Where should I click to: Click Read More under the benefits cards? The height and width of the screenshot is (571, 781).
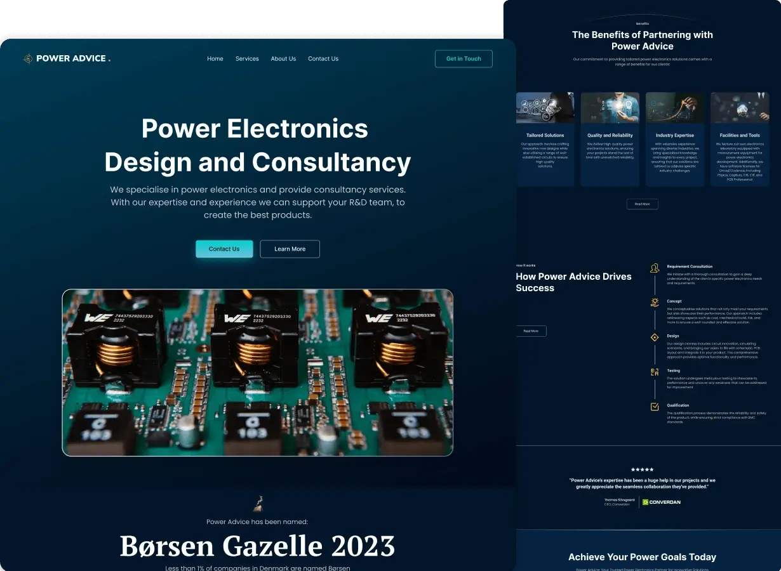(x=642, y=204)
